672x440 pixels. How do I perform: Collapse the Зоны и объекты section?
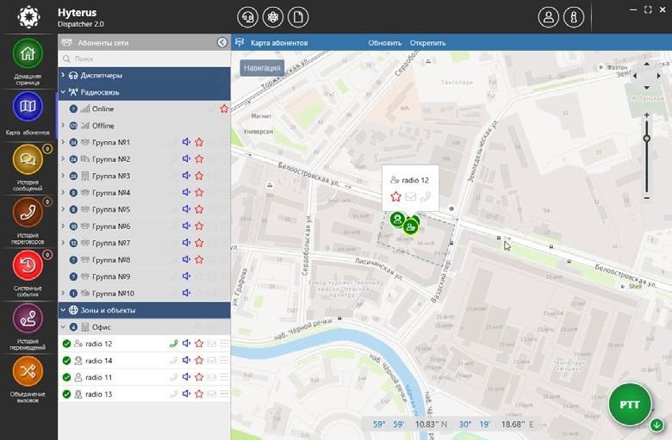pyautogui.click(x=63, y=310)
